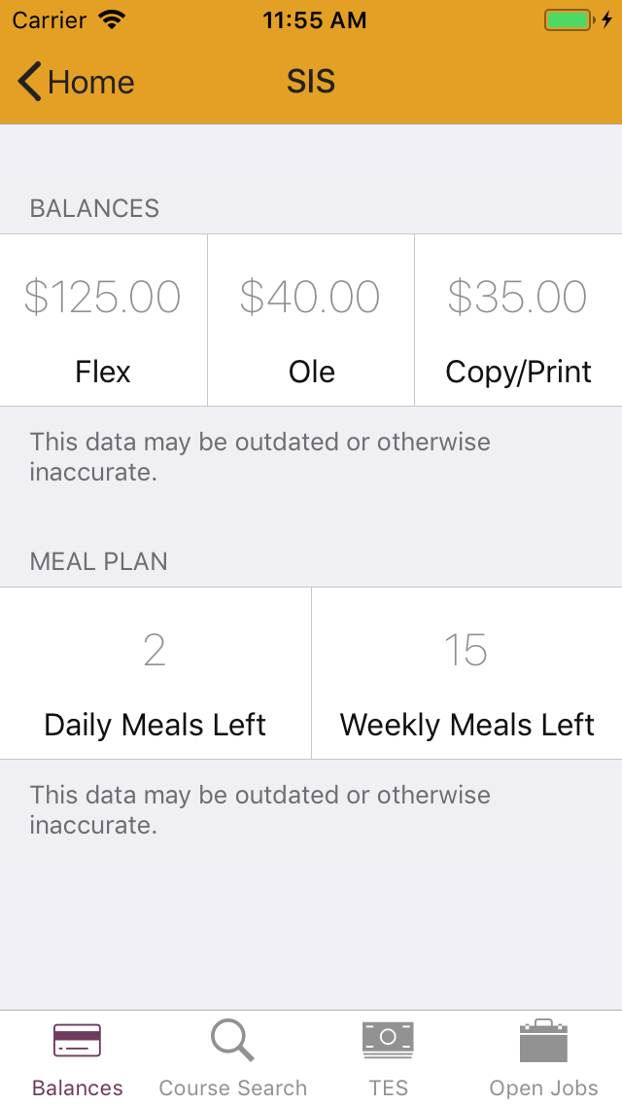Switch to the Course Search tab label
This screenshot has width=622, height=1105.
pyautogui.click(x=232, y=1087)
